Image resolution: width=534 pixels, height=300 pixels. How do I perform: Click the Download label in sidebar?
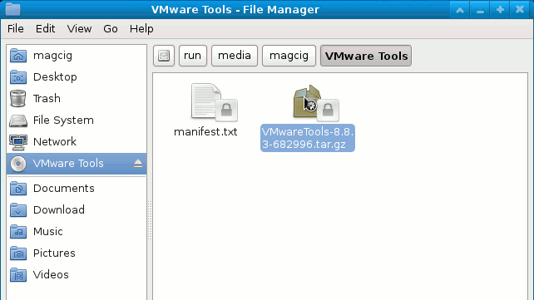click(59, 210)
